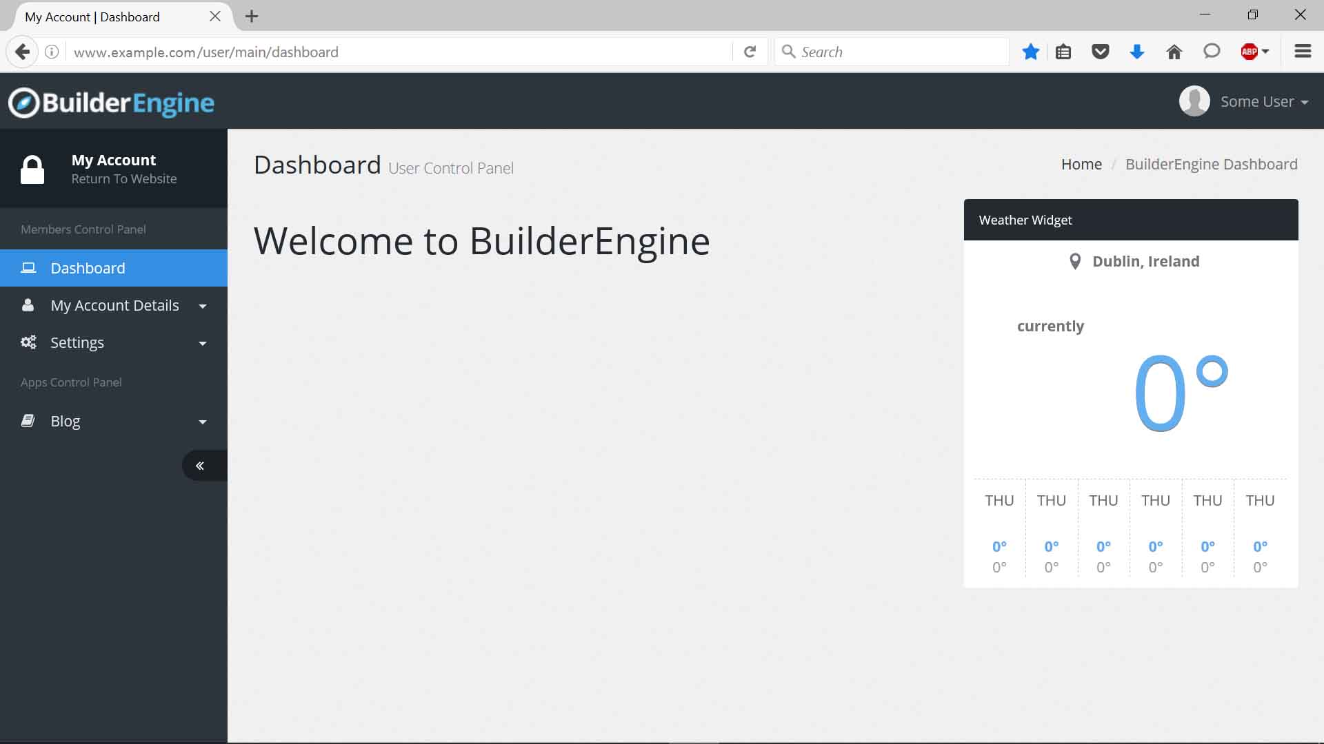Collapse the sidebar with double-chevron button

click(200, 466)
